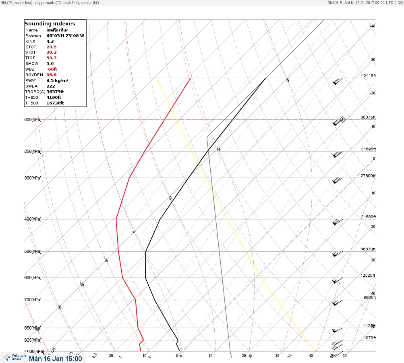Image resolution: width=404 pixels, height=363 pixels.
Task: Click the 925[hPa] pressure label
Action: [33, 340]
